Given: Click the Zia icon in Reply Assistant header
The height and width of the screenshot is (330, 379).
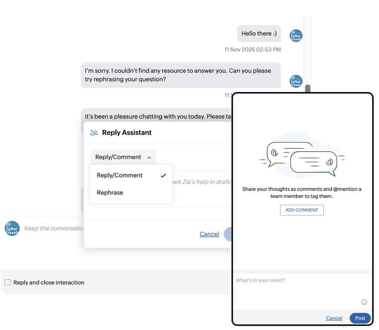Looking at the screenshot, I should click(x=94, y=133).
